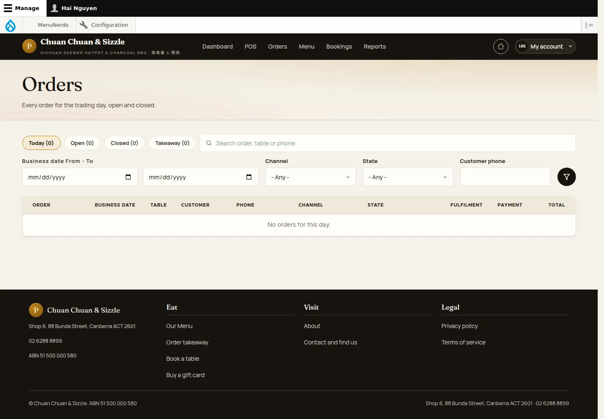
Task: Click the Fulfilment column header
Action: click(x=466, y=205)
